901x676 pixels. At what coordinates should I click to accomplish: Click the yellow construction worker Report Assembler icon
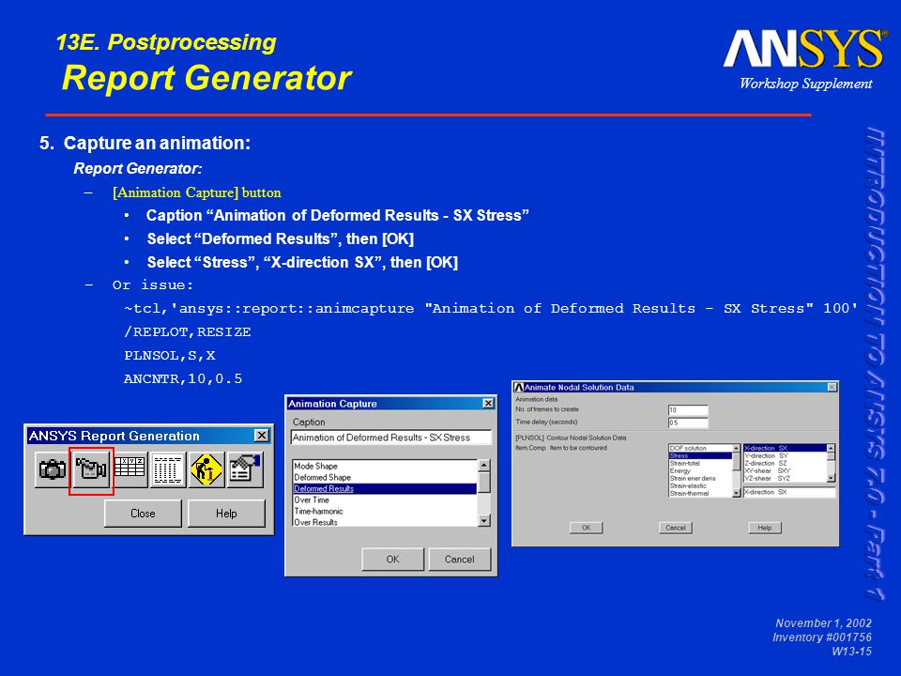pos(206,470)
